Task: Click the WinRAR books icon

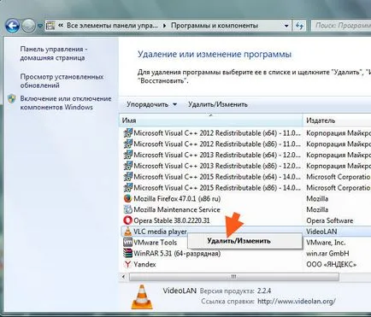Action: click(128, 253)
